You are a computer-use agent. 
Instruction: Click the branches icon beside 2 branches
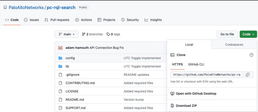coord(84,34)
